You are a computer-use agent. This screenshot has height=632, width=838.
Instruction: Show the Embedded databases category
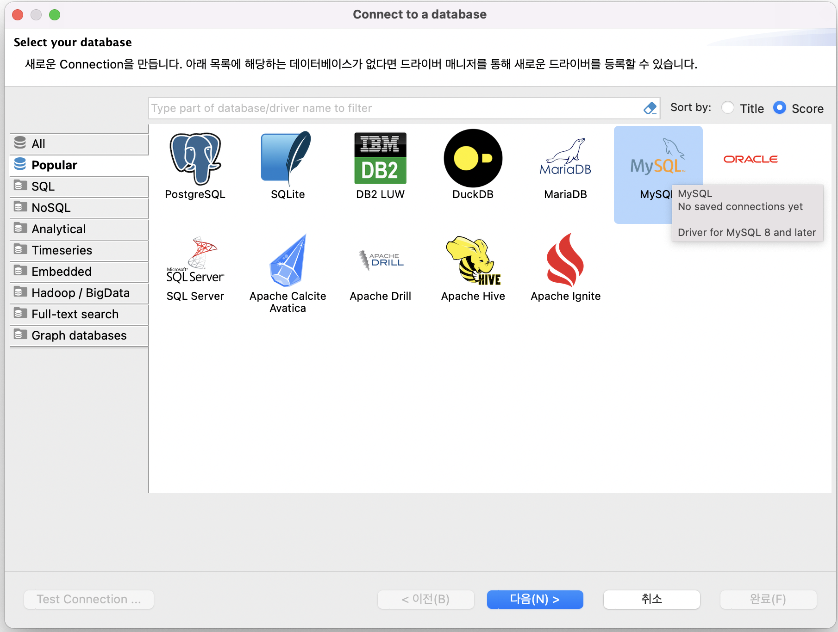click(x=79, y=272)
